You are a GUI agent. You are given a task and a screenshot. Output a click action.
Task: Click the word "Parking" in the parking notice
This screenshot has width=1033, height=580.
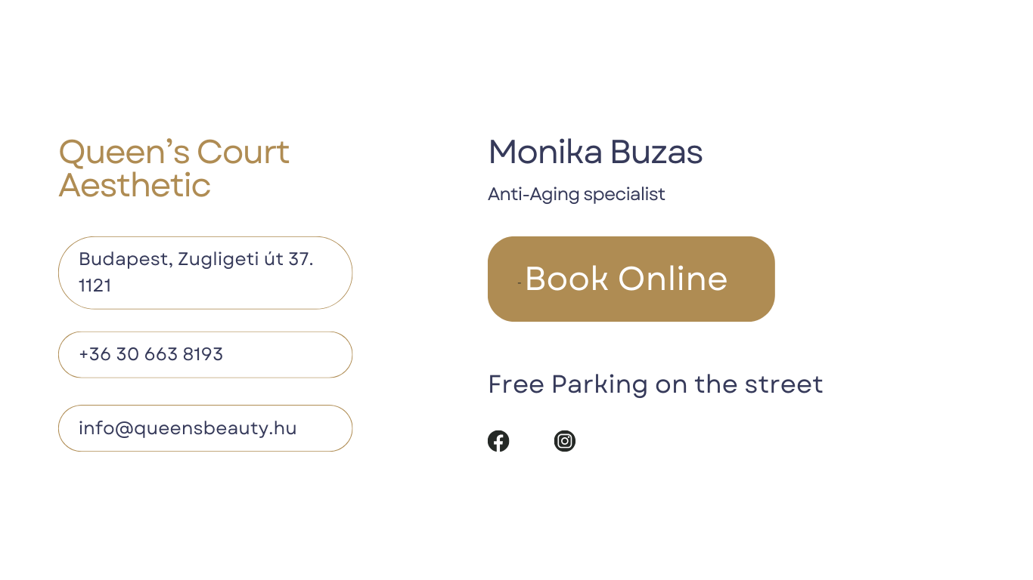tap(600, 384)
